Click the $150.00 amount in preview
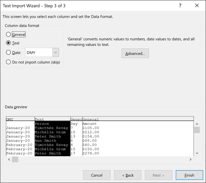The height and width of the screenshot is (183, 206). pyautogui.click(x=91, y=149)
